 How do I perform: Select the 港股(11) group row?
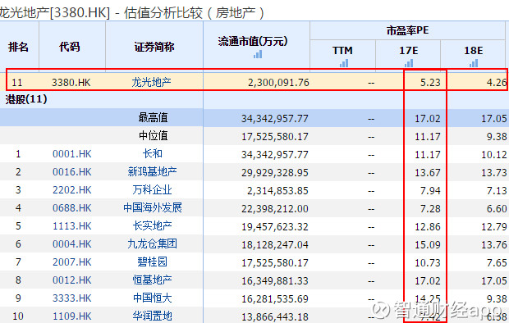pyautogui.click(x=26, y=99)
